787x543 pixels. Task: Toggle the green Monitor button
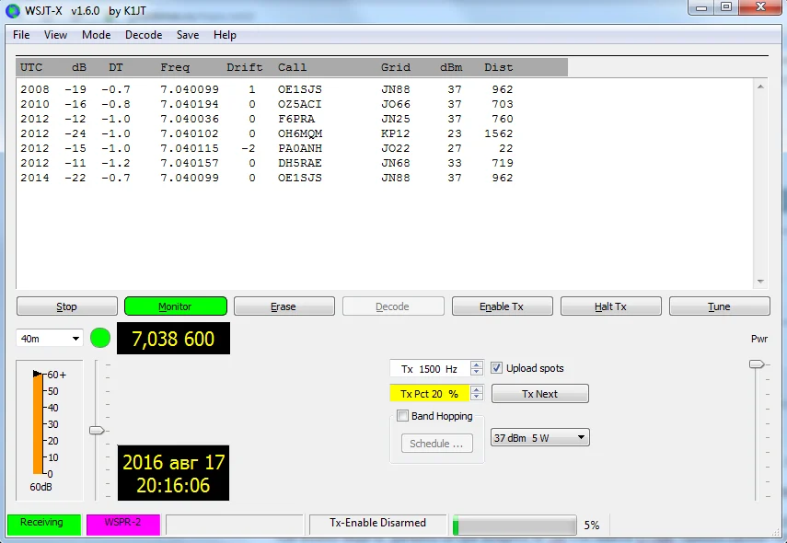point(175,306)
